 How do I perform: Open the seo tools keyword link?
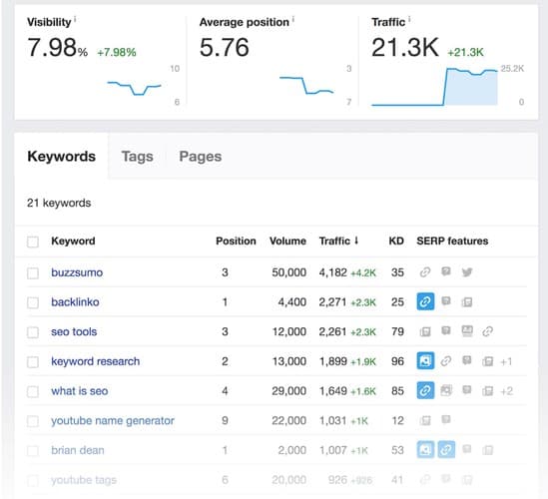(74, 331)
